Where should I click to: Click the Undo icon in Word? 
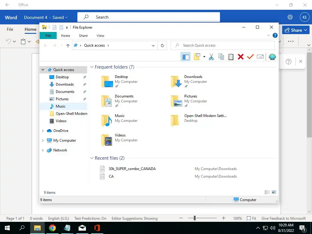tap(8, 41)
